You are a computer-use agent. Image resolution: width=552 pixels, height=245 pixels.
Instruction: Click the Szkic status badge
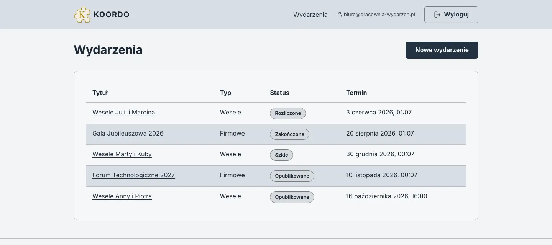pos(281,155)
